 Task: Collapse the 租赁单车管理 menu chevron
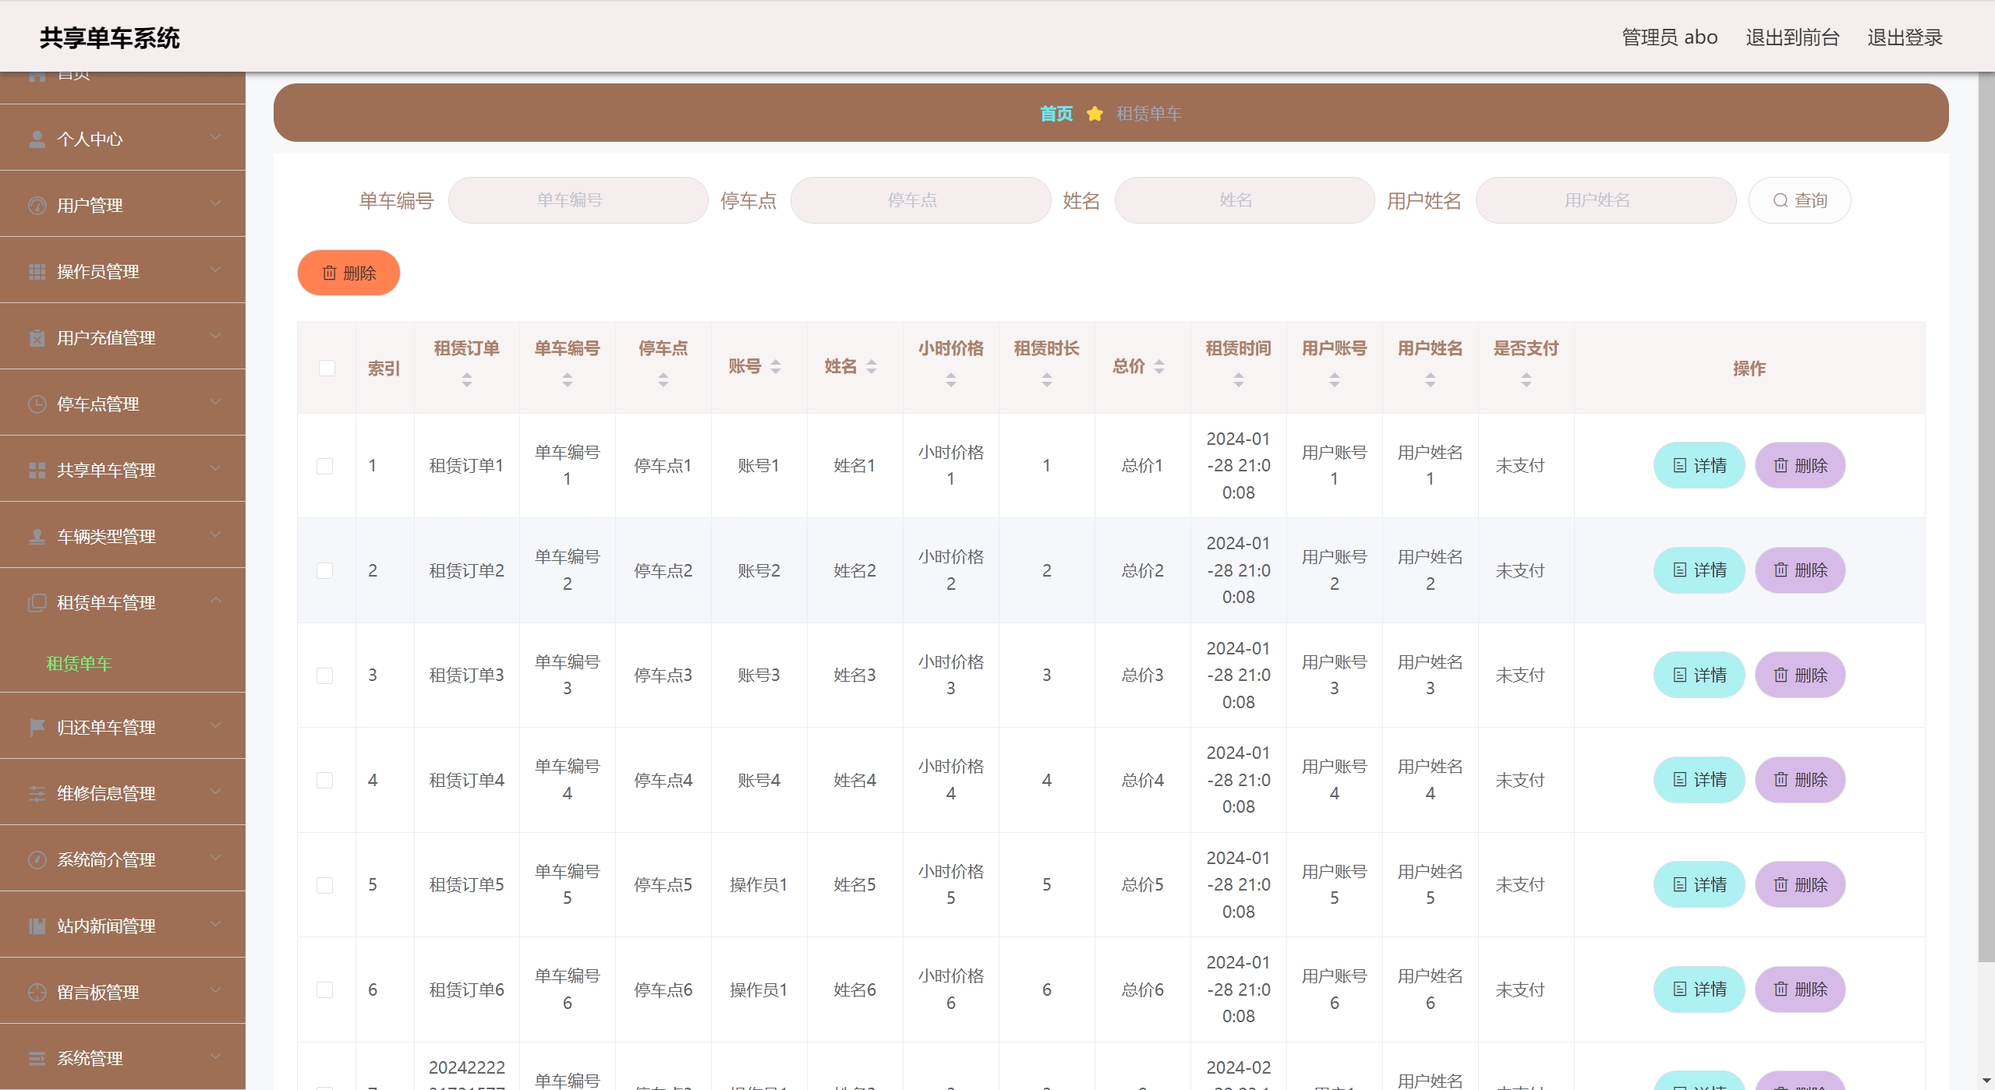[216, 600]
